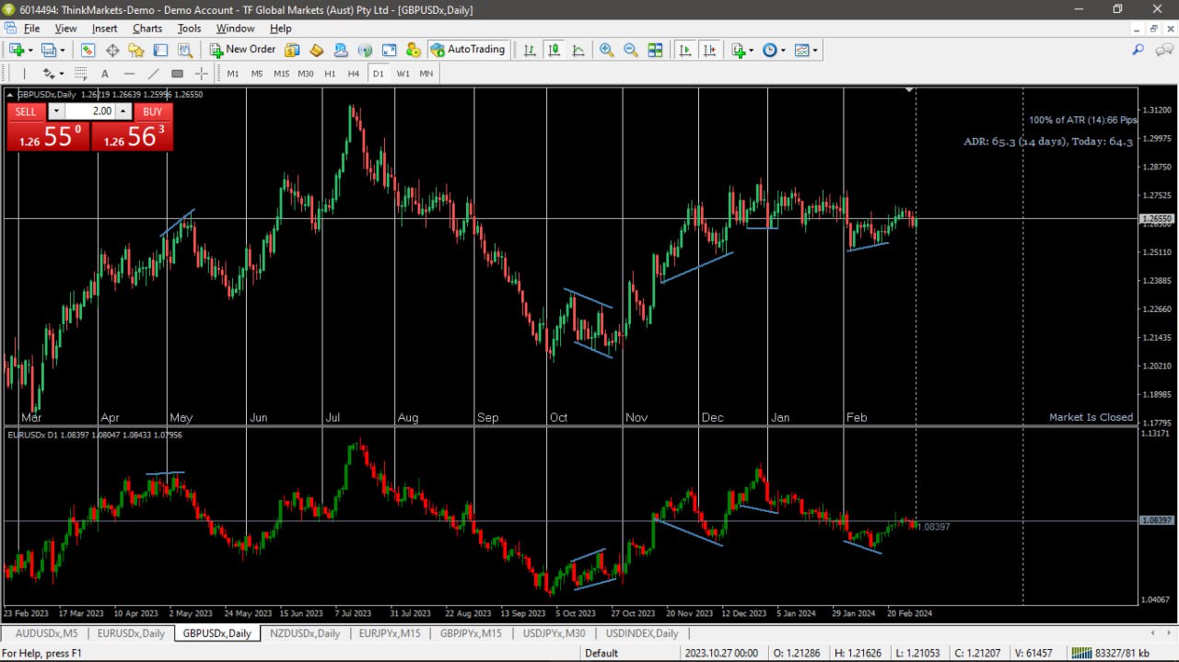1179x662 pixels.
Task: Increase trade volume with the up arrow
Action: point(123,111)
